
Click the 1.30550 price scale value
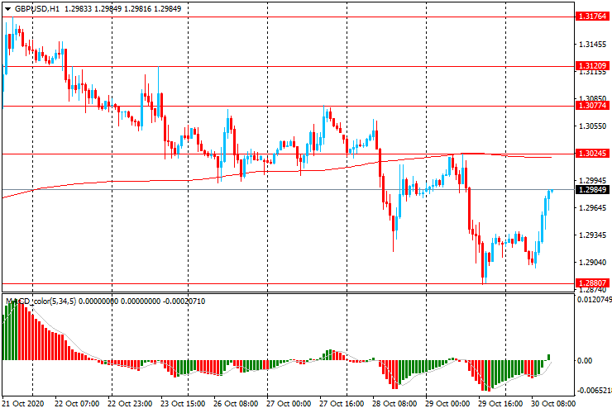pyautogui.click(x=593, y=126)
